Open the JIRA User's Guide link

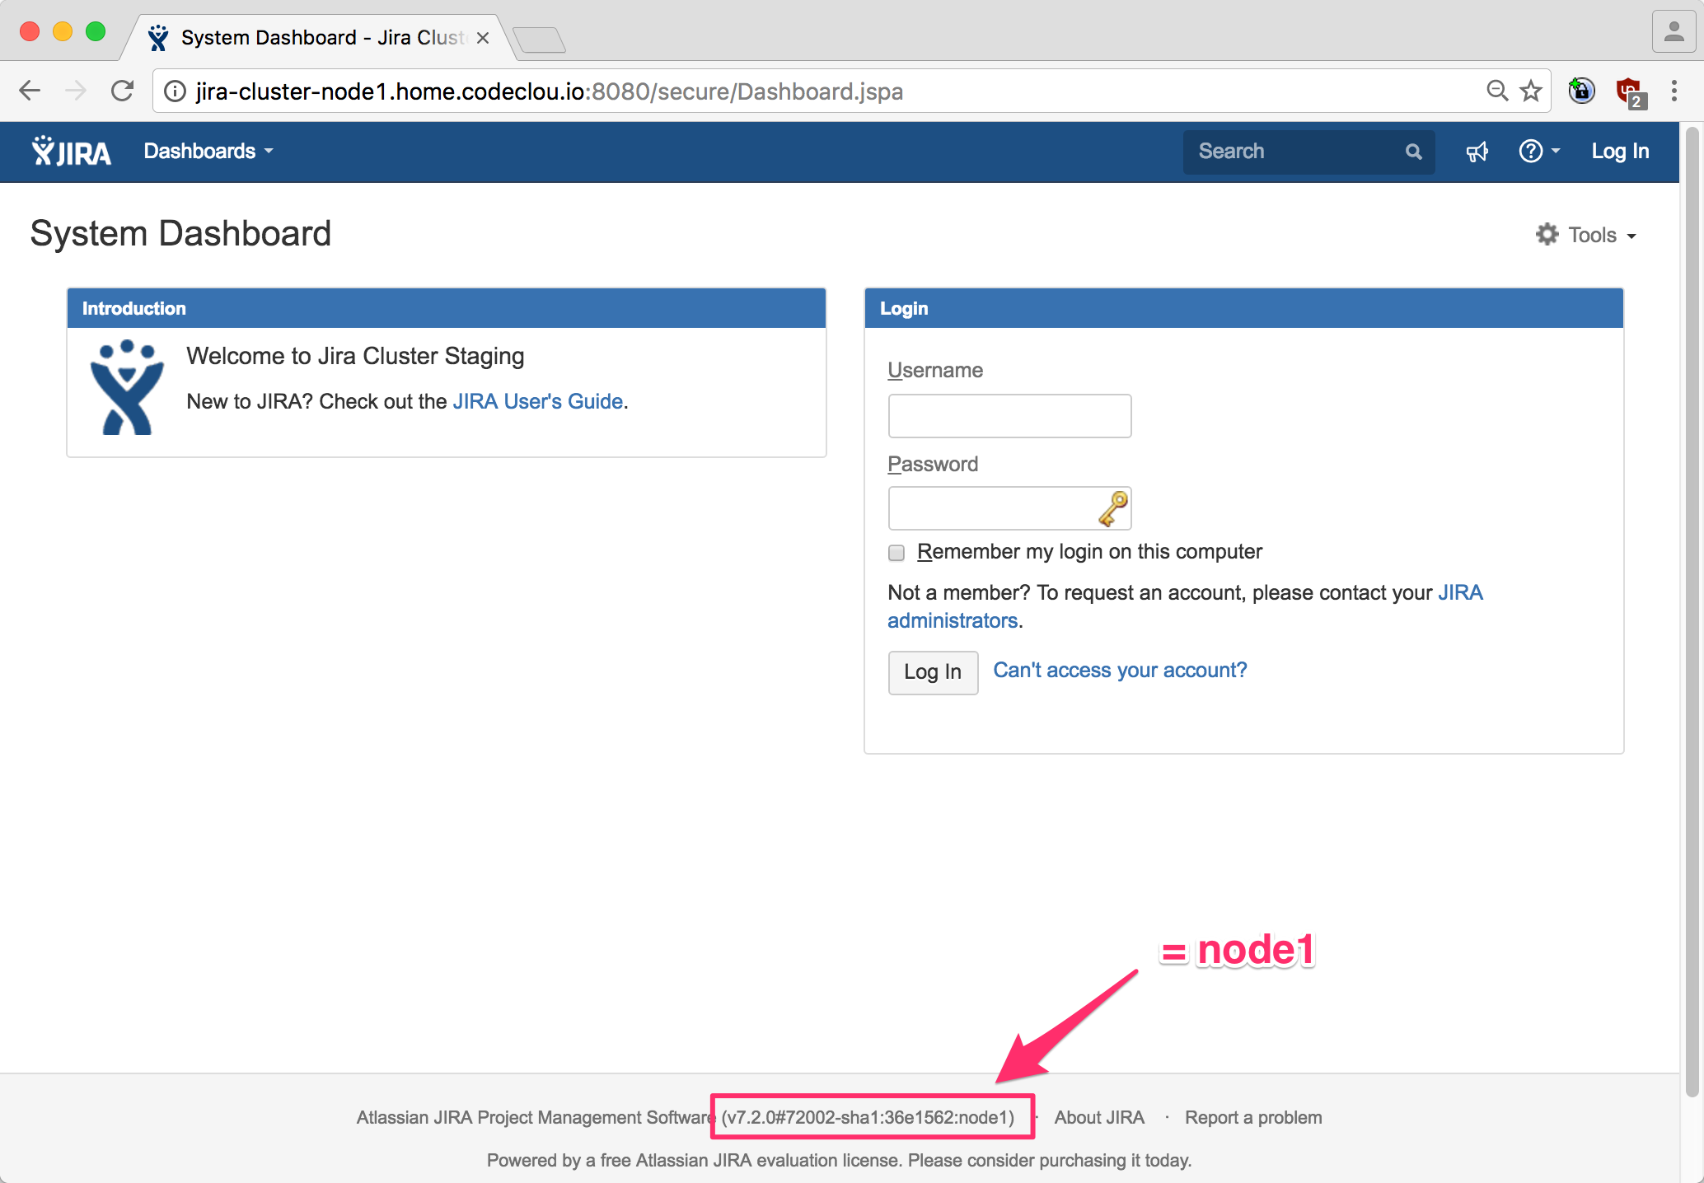(537, 401)
